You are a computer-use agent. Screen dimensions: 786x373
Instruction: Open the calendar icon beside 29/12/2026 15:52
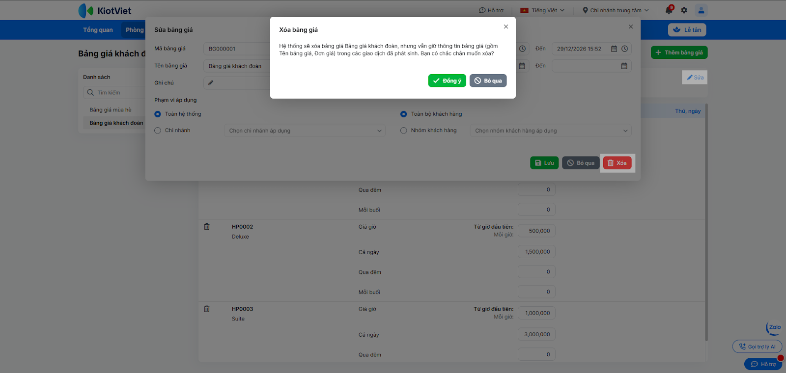click(x=614, y=49)
